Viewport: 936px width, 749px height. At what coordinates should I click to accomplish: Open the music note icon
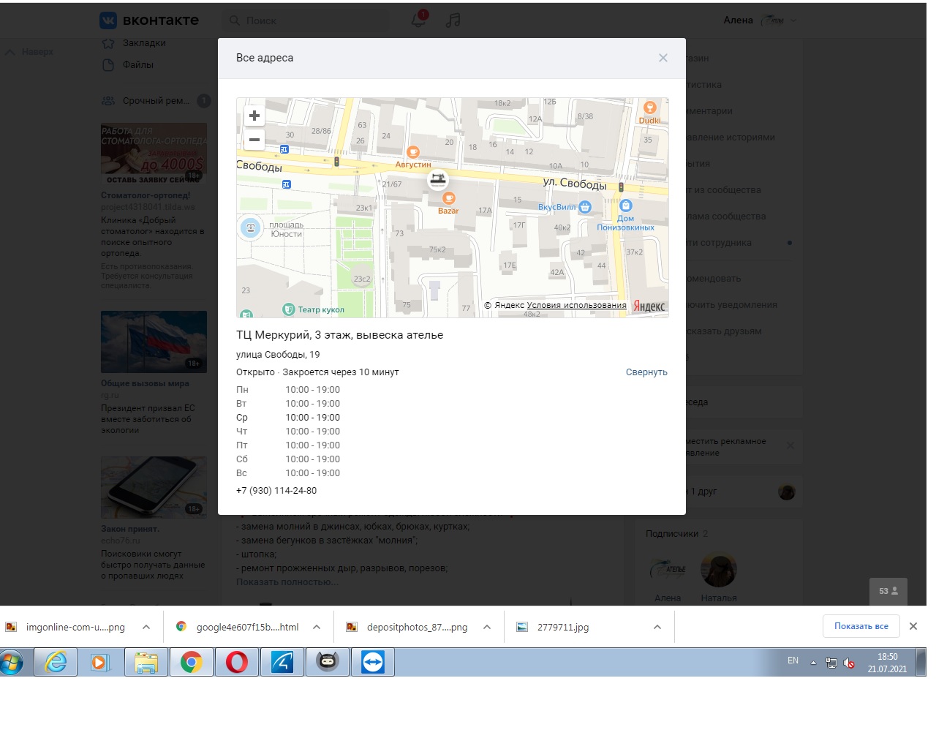point(453,20)
